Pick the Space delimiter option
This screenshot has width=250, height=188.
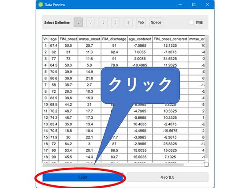156,23
